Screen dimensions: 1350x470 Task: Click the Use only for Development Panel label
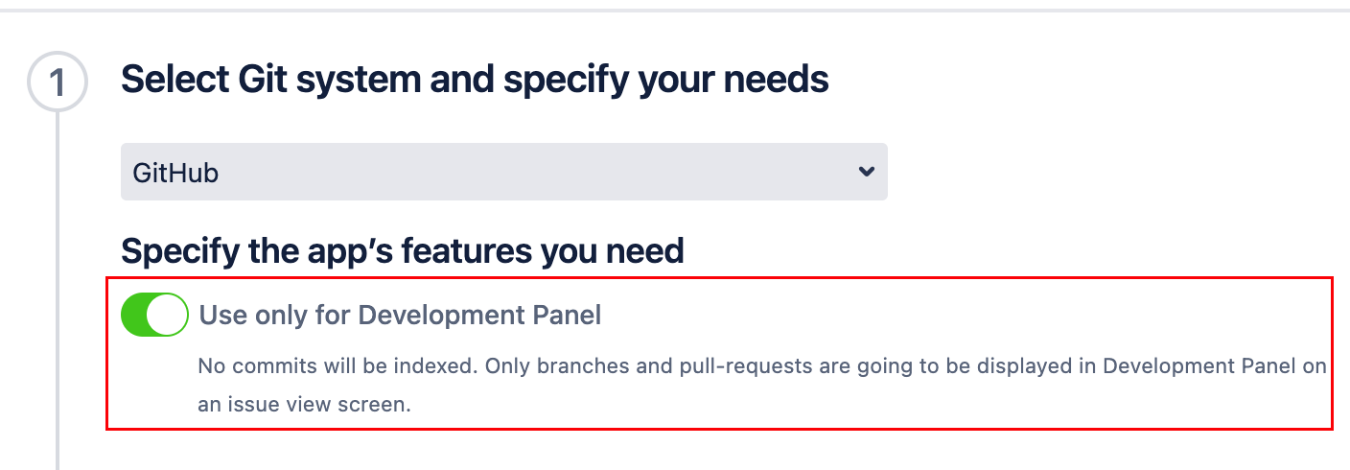click(400, 316)
